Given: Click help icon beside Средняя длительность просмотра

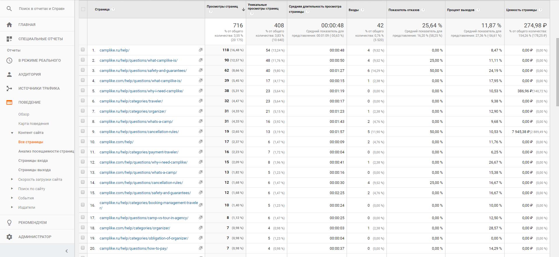Looking at the screenshot, I should point(308,12).
